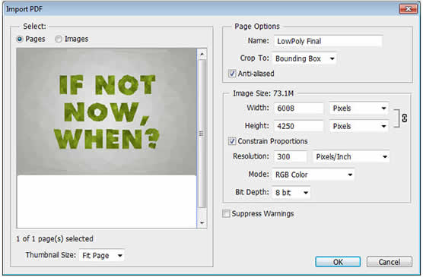Enable Suppress Warnings checkbox
The width and height of the screenshot is (423, 277).
click(x=226, y=214)
